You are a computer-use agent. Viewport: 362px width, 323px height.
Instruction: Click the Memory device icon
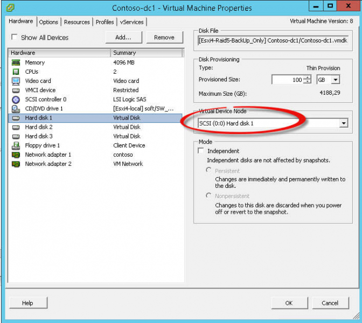(16, 62)
